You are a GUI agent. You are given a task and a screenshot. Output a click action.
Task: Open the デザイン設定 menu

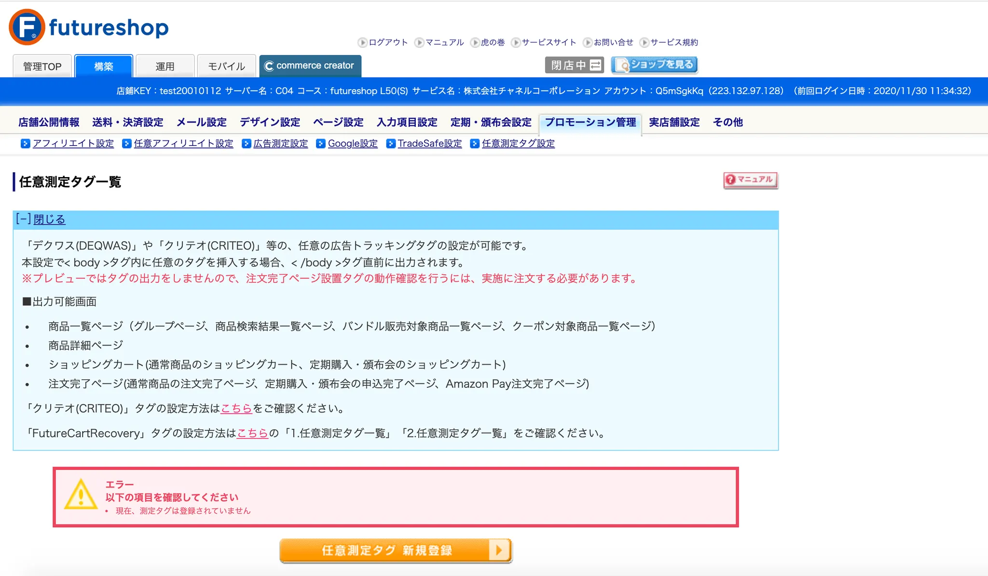270,122
